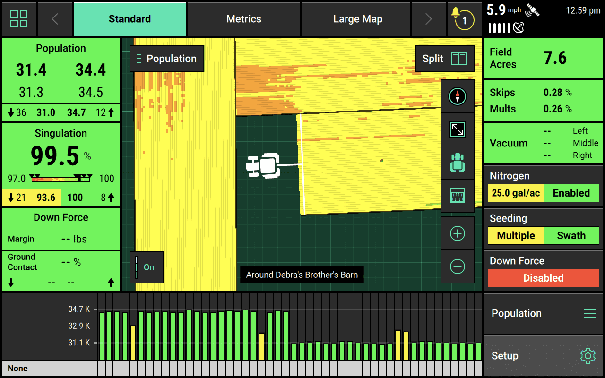Open the Population map layer dropdown
This screenshot has width=605, height=378.
coord(167,59)
